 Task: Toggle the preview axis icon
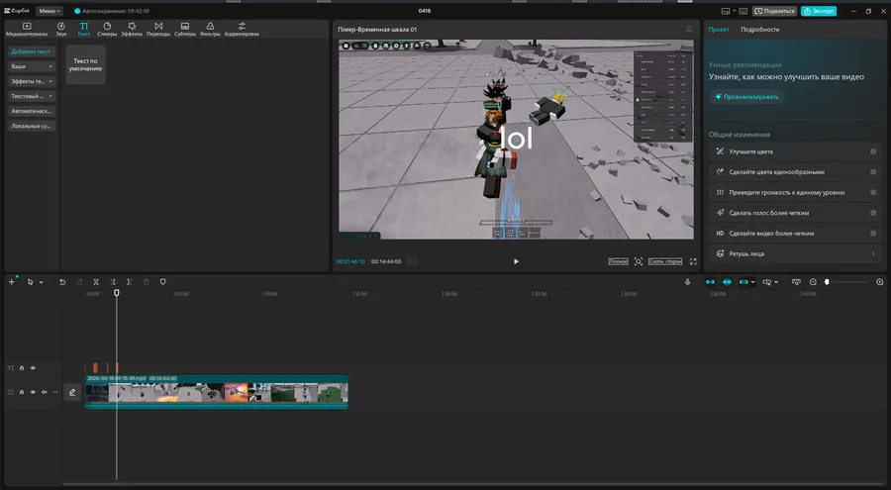766,282
